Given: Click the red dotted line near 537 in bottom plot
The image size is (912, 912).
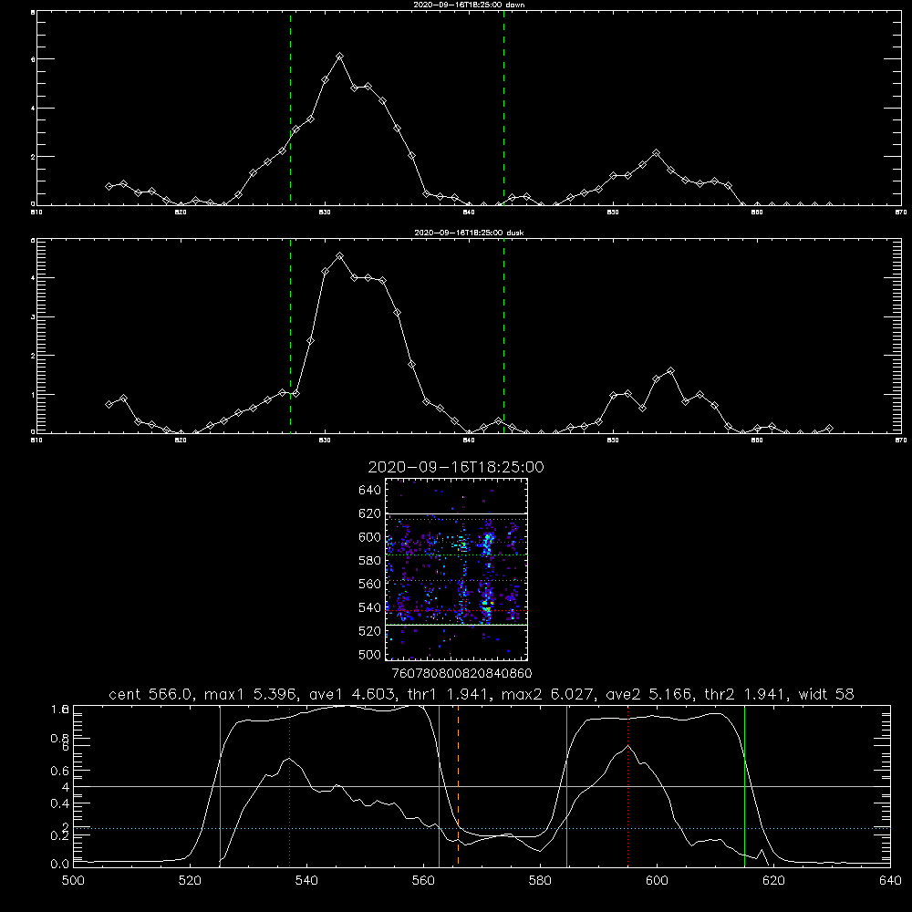Looking at the screenshot, I should [290, 785].
